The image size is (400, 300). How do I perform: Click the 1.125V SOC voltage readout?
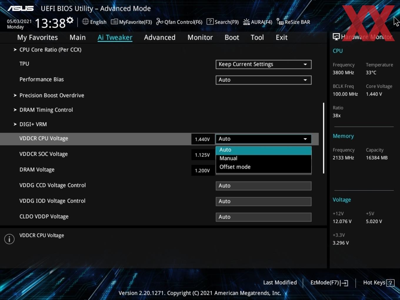tap(202, 155)
